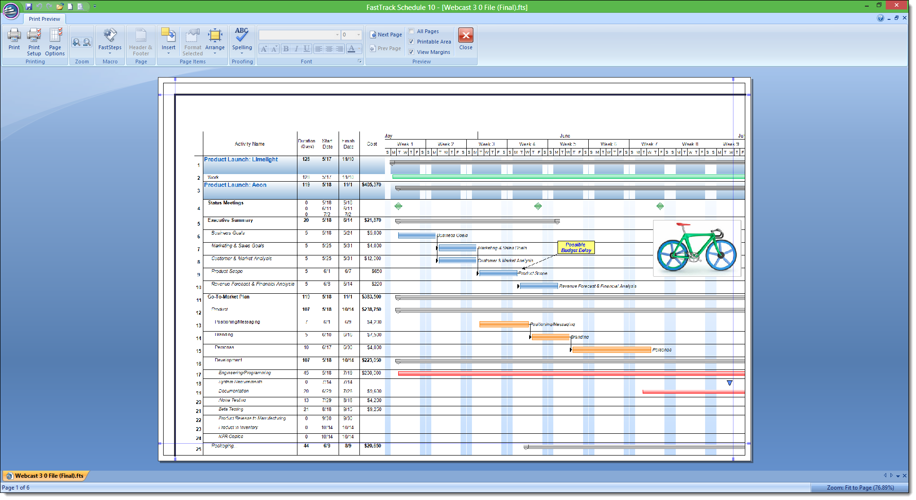Viewport: 916px width, 500px height.
Task: Select the Print Preview ribbon tab
Action: pyautogui.click(x=44, y=19)
